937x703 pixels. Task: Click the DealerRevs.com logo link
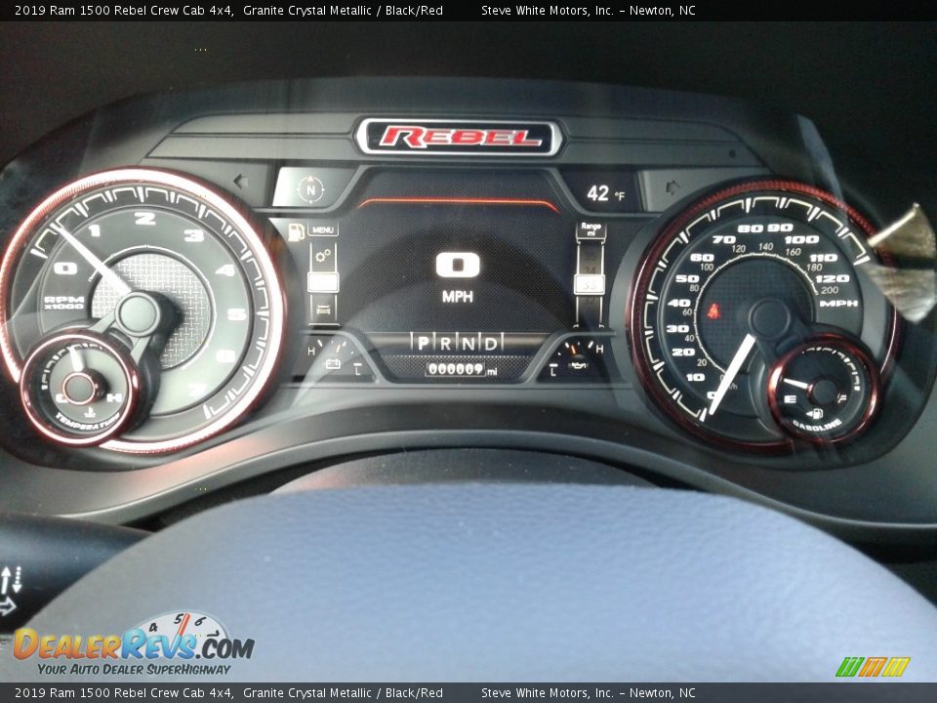coord(133,646)
